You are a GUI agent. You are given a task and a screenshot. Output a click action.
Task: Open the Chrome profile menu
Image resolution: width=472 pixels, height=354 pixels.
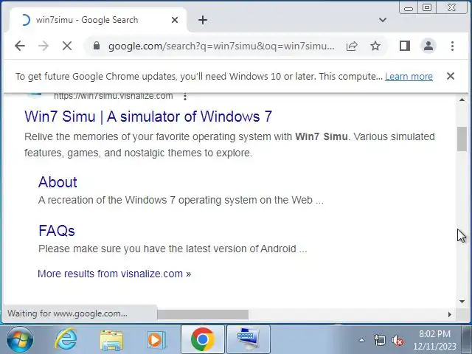pos(428,46)
